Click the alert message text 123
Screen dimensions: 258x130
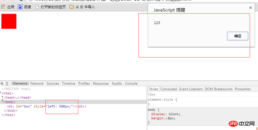tap(157, 23)
